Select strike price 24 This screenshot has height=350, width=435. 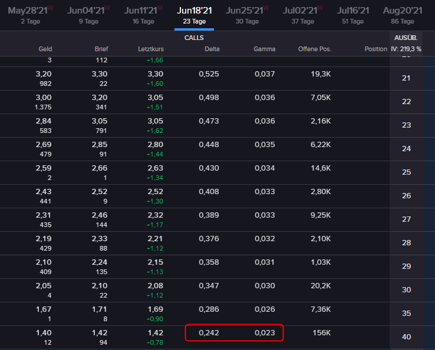(406, 149)
